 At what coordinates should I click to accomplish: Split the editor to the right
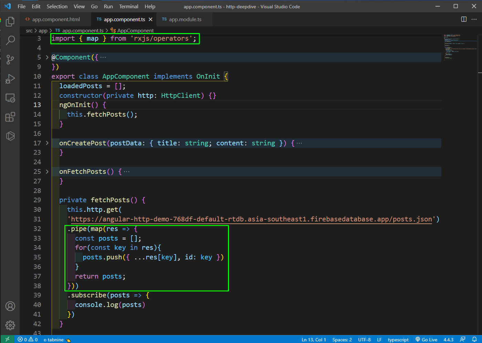(x=464, y=19)
